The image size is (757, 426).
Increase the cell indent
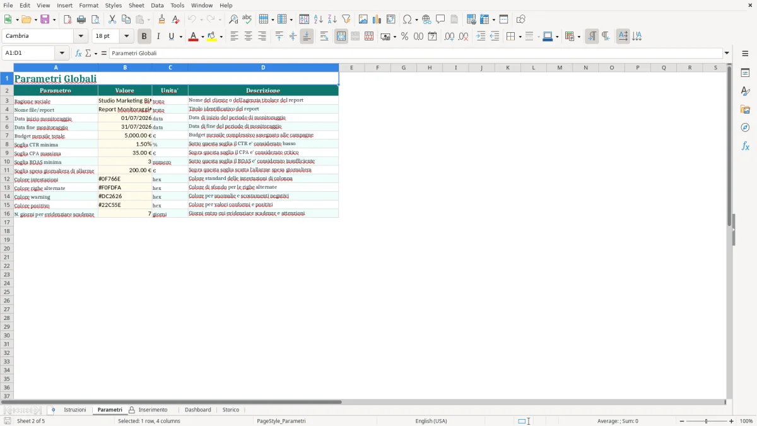(x=481, y=37)
